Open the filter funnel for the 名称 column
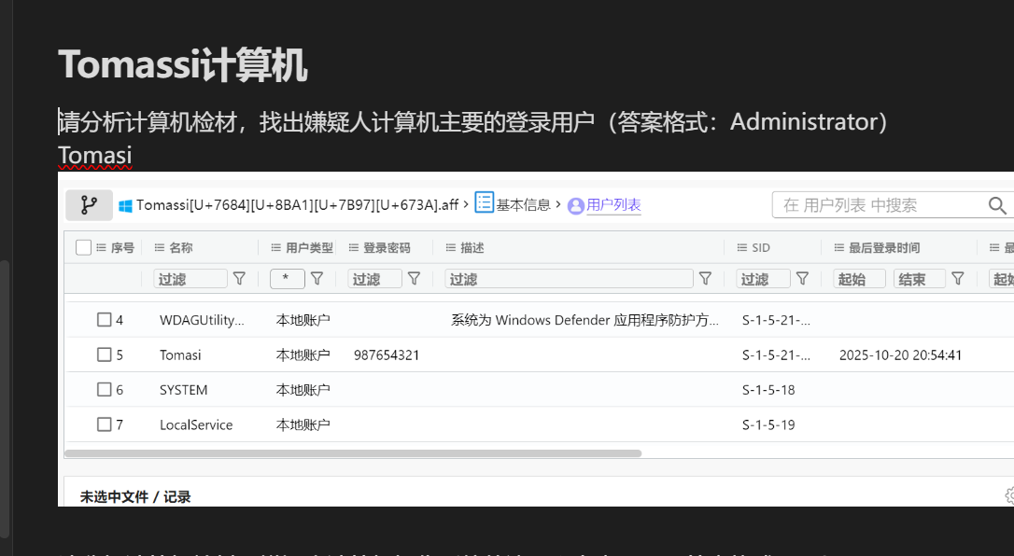 [240, 277]
